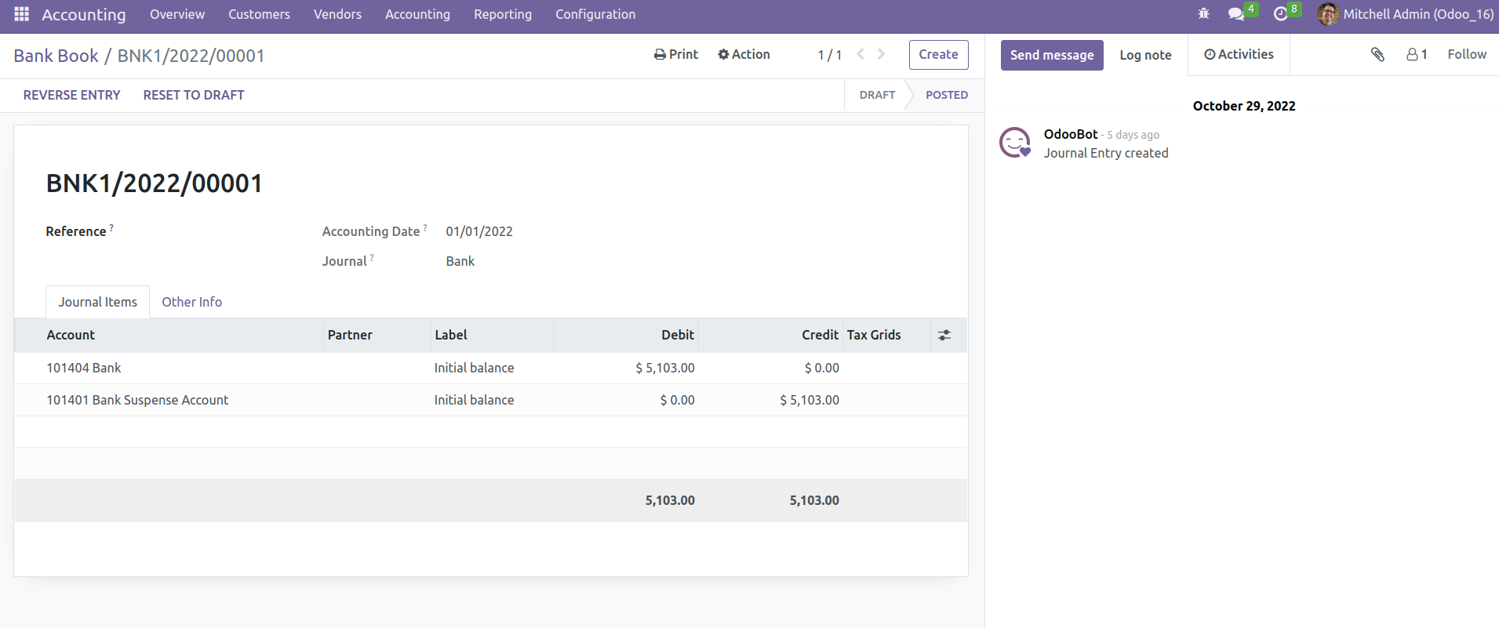This screenshot has width=1499, height=628.
Task: Open the conversations chat icon
Action: coord(1236,14)
